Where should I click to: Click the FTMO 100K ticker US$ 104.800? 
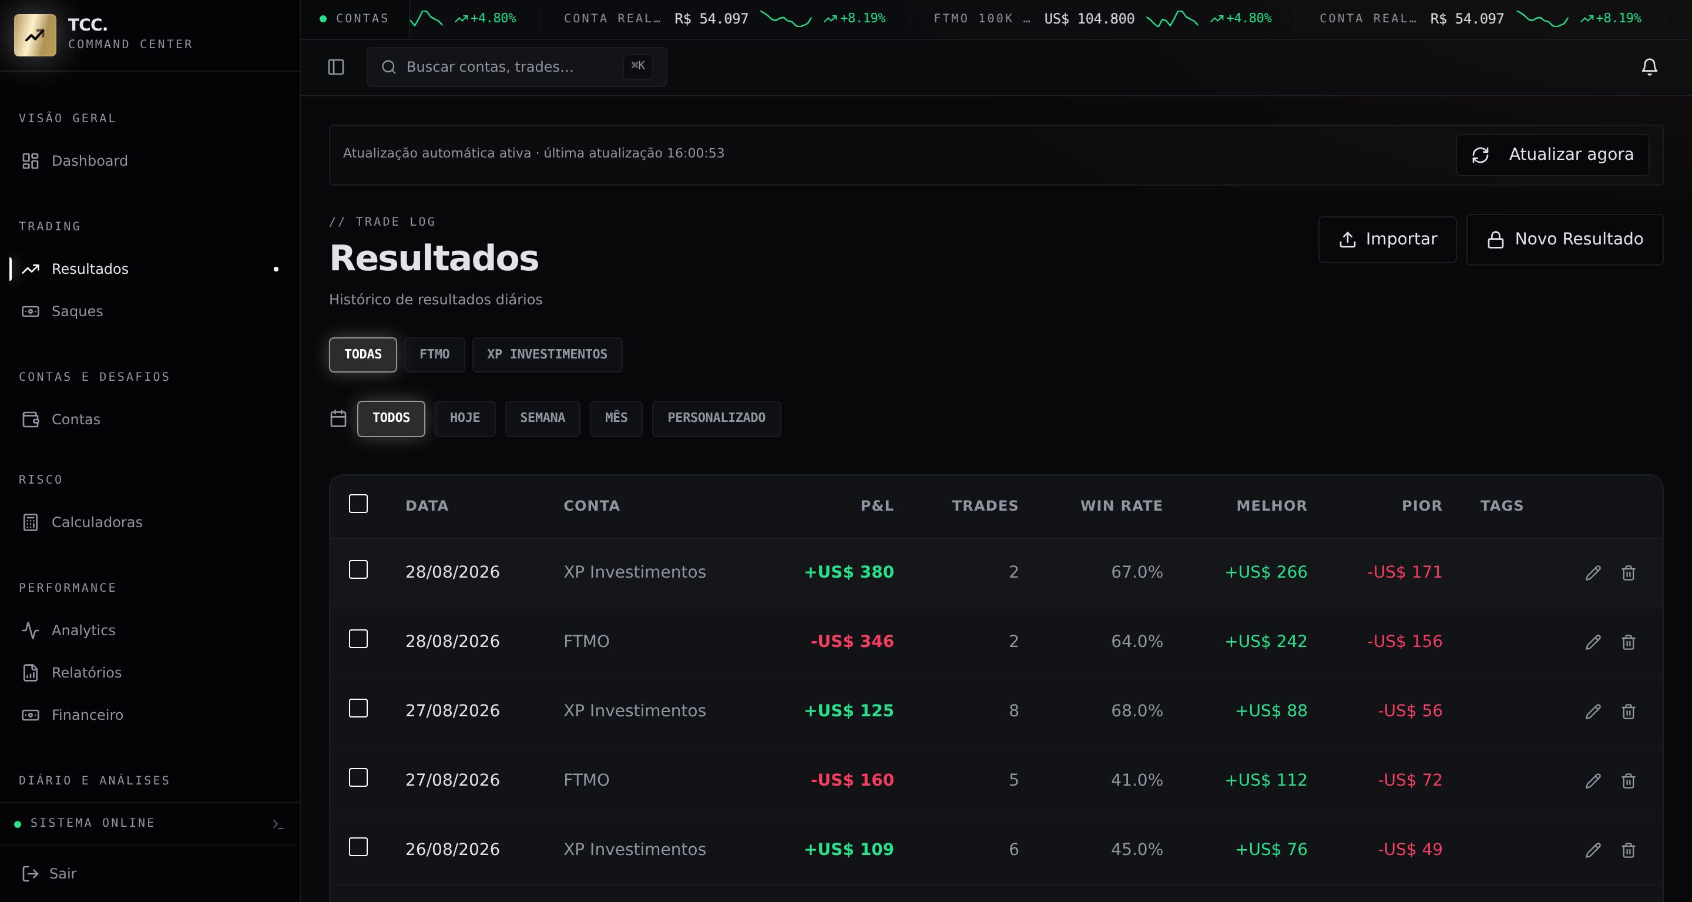(x=1102, y=18)
